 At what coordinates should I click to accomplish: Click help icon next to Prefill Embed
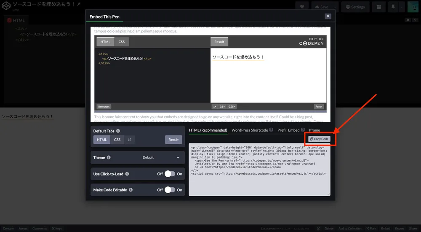pos(303,130)
